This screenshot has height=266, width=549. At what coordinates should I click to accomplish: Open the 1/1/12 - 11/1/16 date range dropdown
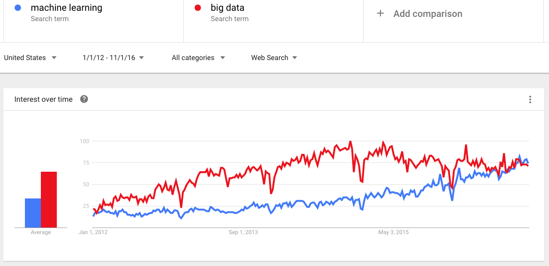click(114, 58)
